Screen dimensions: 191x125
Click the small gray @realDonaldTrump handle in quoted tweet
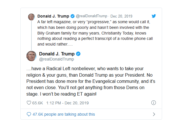coord(92,16)
